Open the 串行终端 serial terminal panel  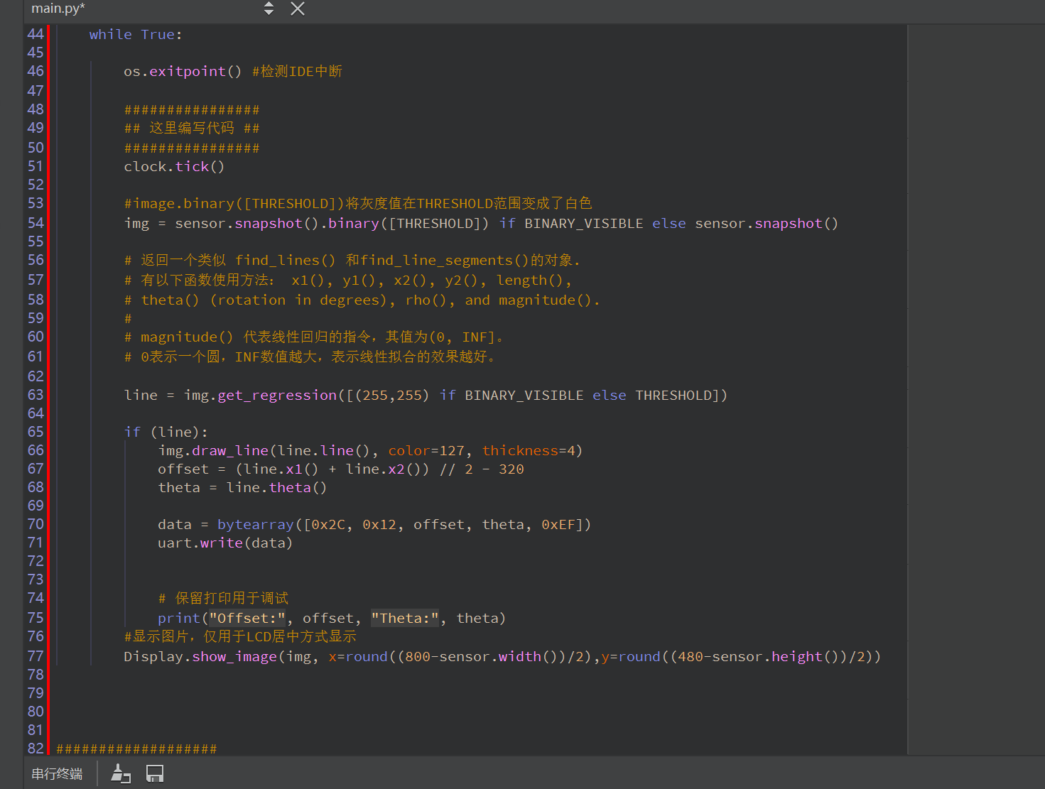(57, 773)
